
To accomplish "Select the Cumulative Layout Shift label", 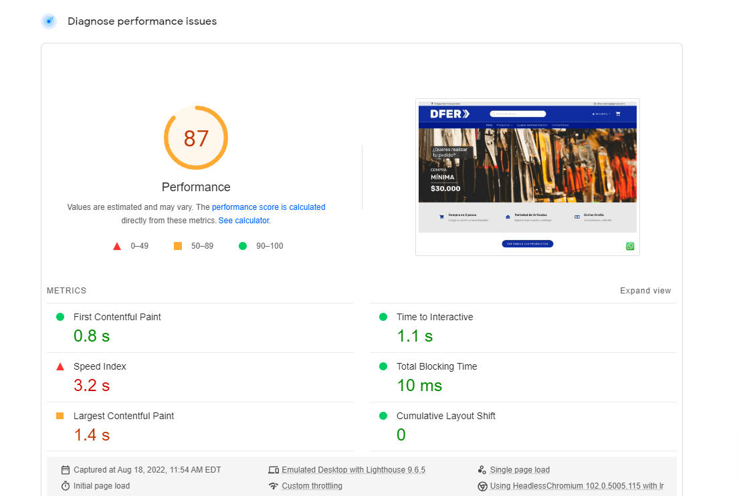I will [446, 416].
